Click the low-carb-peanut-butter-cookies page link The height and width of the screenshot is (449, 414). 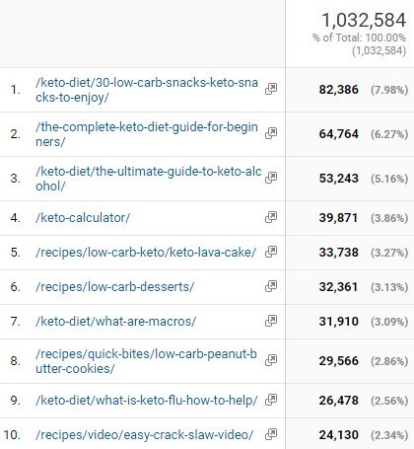(146, 361)
